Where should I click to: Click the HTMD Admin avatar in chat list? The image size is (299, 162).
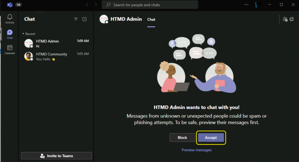click(x=29, y=43)
